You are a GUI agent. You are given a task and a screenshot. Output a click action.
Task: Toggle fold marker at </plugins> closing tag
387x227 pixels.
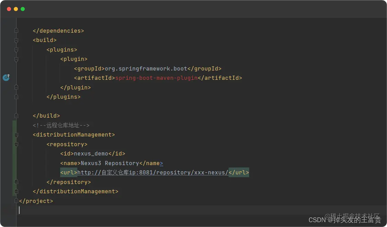click(16, 97)
